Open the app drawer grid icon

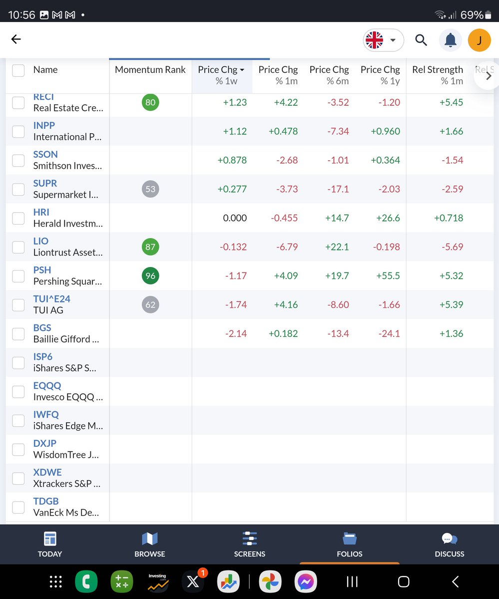pos(55,582)
